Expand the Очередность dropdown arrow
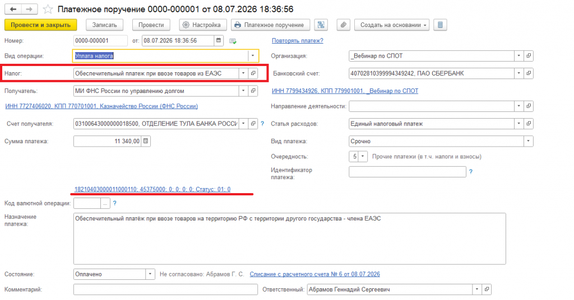 click(x=363, y=156)
